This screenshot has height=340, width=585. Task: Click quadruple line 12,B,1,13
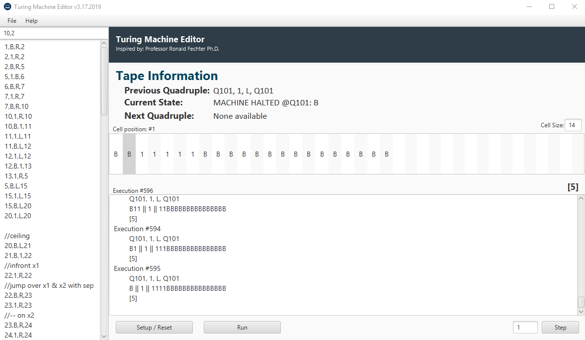point(18,166)
